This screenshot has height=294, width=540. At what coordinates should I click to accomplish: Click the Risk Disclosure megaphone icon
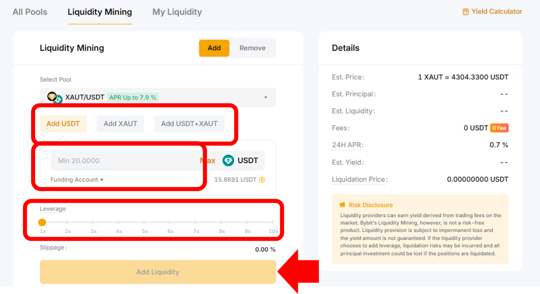click(x=342, y=205)
